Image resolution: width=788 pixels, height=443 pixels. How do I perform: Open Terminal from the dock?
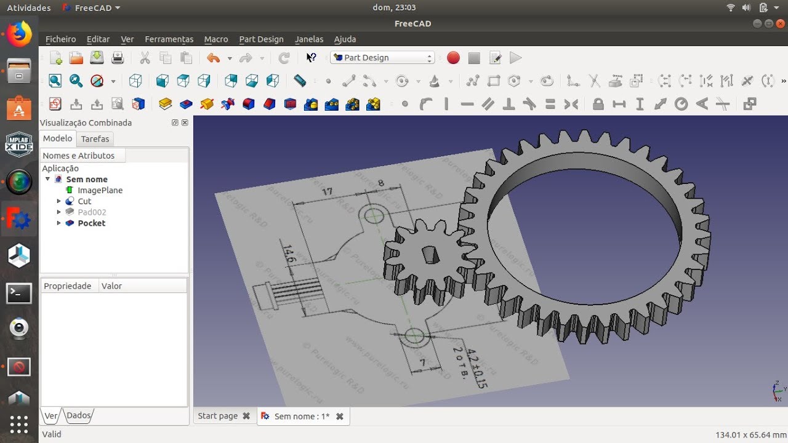(19, 293)
